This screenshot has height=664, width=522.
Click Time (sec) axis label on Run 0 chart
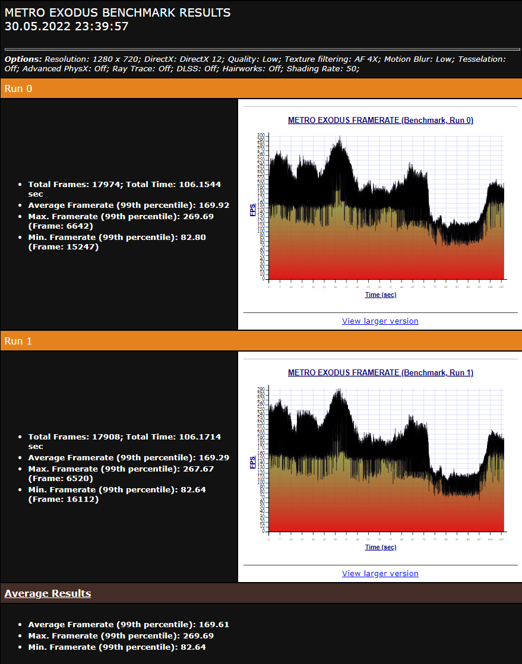[381, 295]
